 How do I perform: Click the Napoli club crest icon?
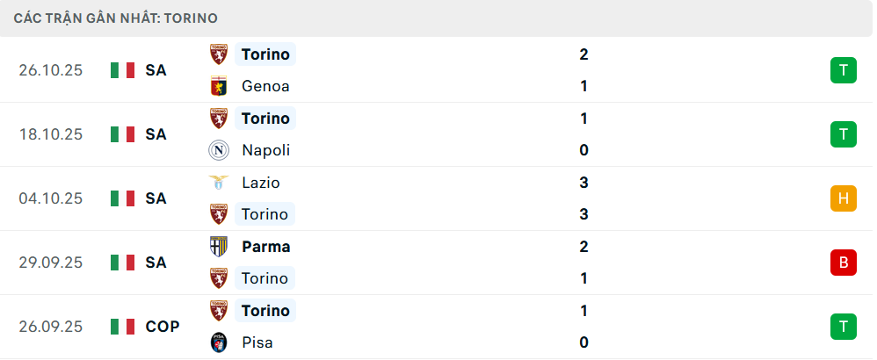[x=218, y=150]
